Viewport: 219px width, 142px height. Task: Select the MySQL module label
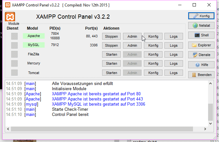[x=34, y=45]
